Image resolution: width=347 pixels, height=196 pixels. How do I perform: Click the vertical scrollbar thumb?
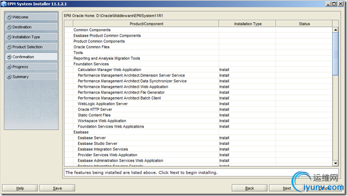point(336,54)
